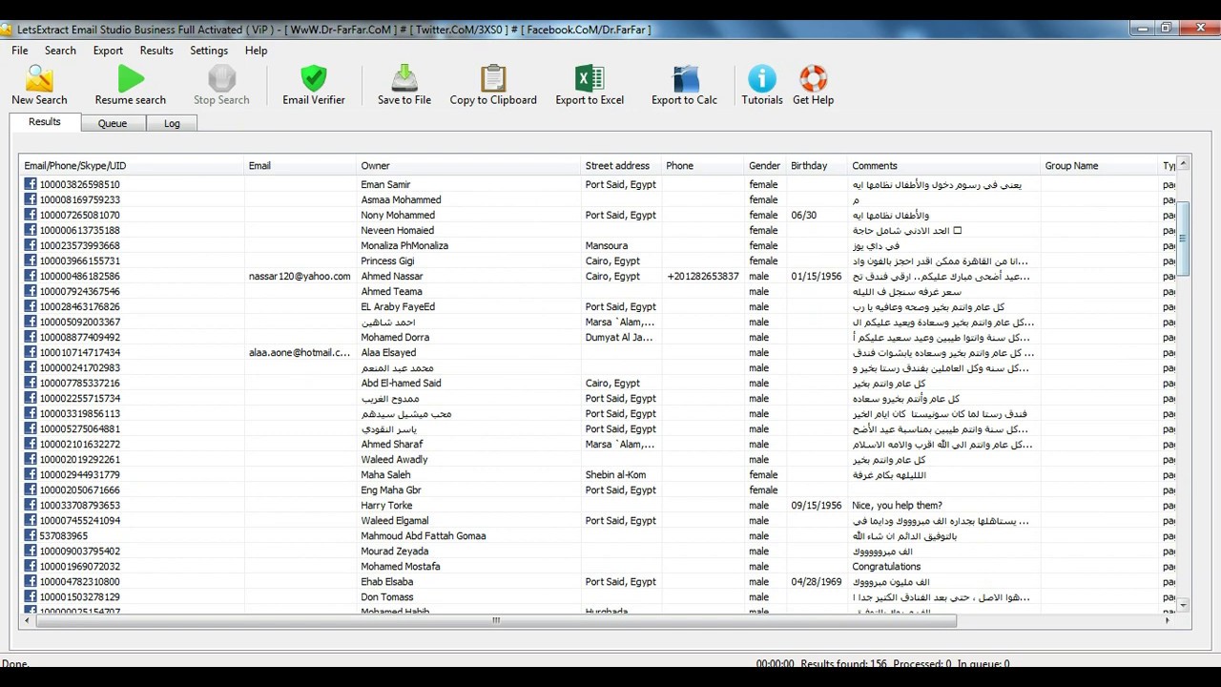Click Facebook icon beside 100004782310800
This screenshot has width=1221, height=687.
tap(31, 581)
